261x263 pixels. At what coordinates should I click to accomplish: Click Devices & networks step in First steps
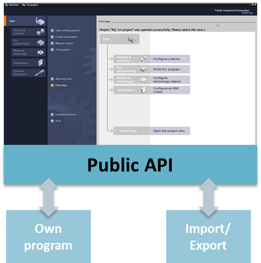pos(132,59)
